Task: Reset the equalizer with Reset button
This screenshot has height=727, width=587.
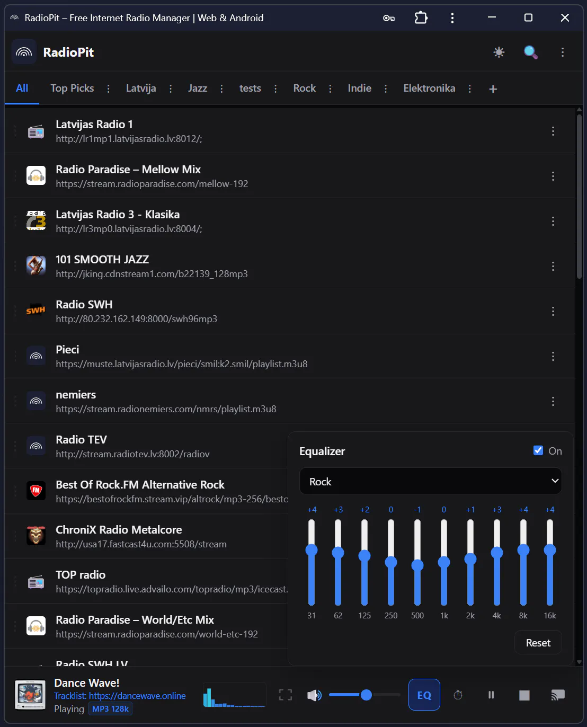Action: [538, 643]
